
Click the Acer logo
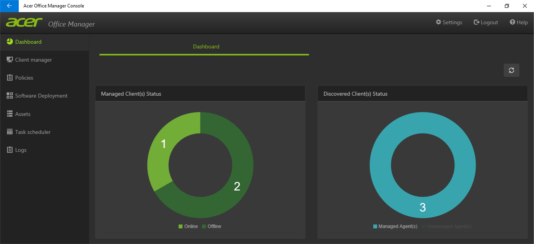click(24, 22)
